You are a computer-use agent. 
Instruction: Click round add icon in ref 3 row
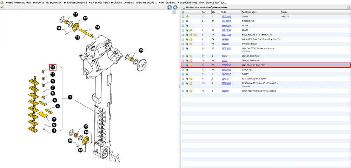point(183,26)
